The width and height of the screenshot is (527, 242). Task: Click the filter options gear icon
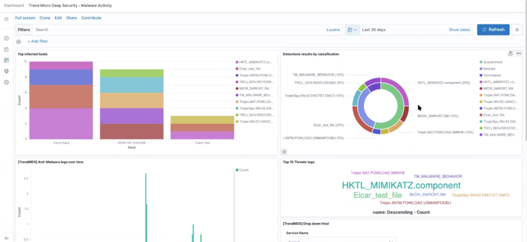(x=19, y=42)
